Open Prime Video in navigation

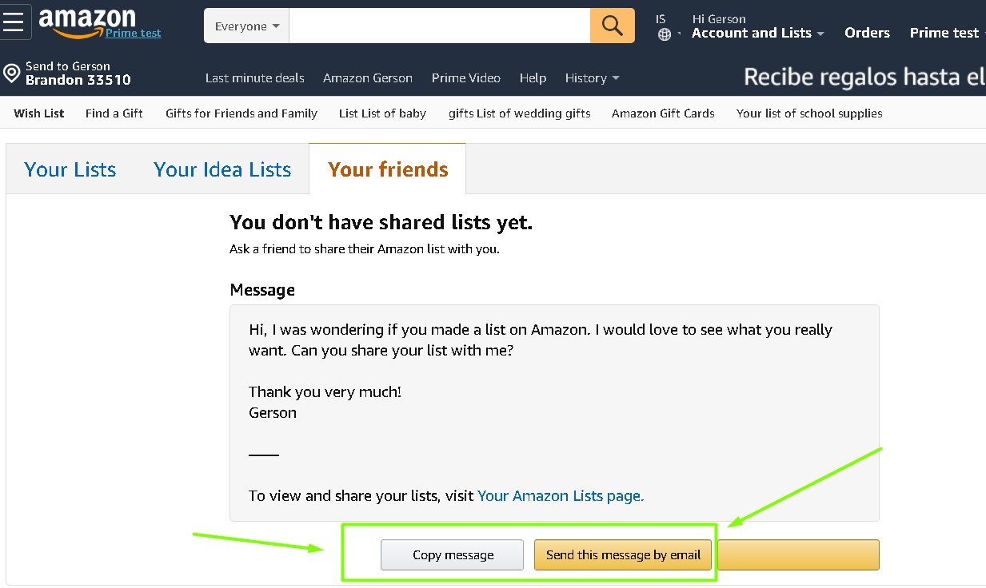click(465, 78)
